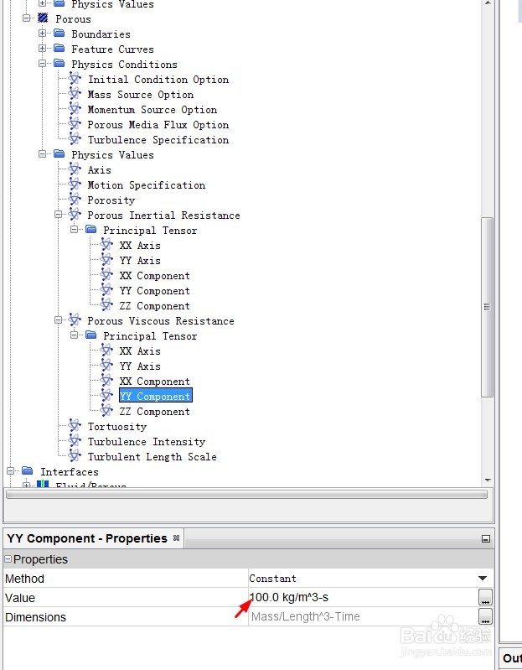Click the Axis node icon
The height and width of the screenshot is (670, 522).
click(75, 169)
